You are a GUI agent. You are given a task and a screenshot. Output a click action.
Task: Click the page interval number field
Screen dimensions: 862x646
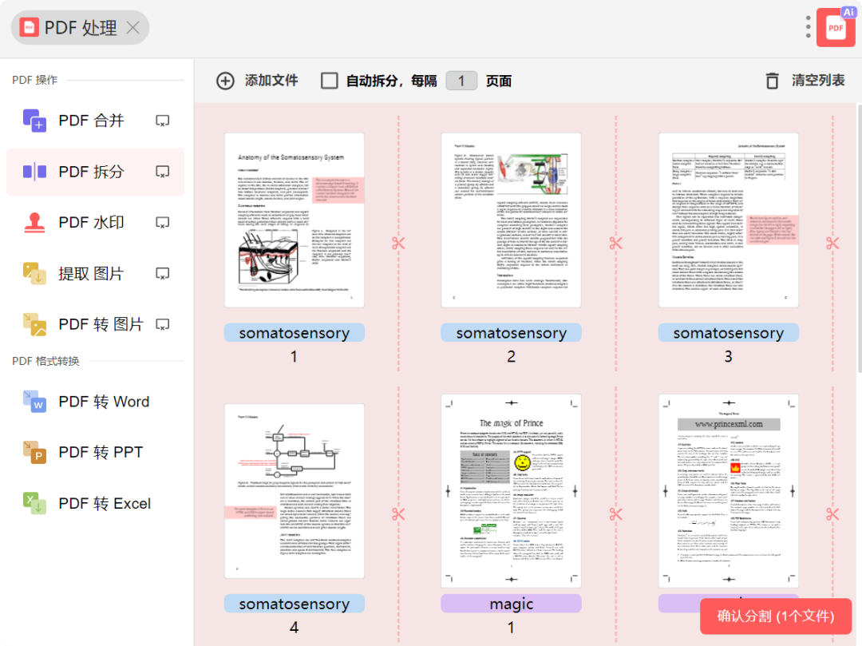pos(461,81)
